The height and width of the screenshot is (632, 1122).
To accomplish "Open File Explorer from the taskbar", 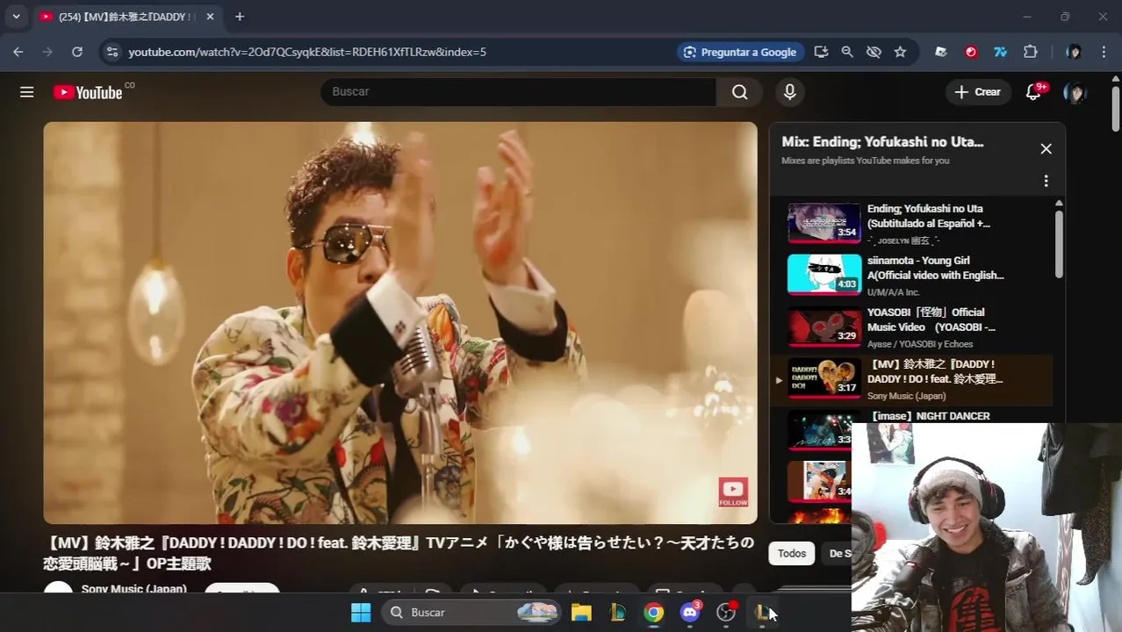I will coord(581,613).
